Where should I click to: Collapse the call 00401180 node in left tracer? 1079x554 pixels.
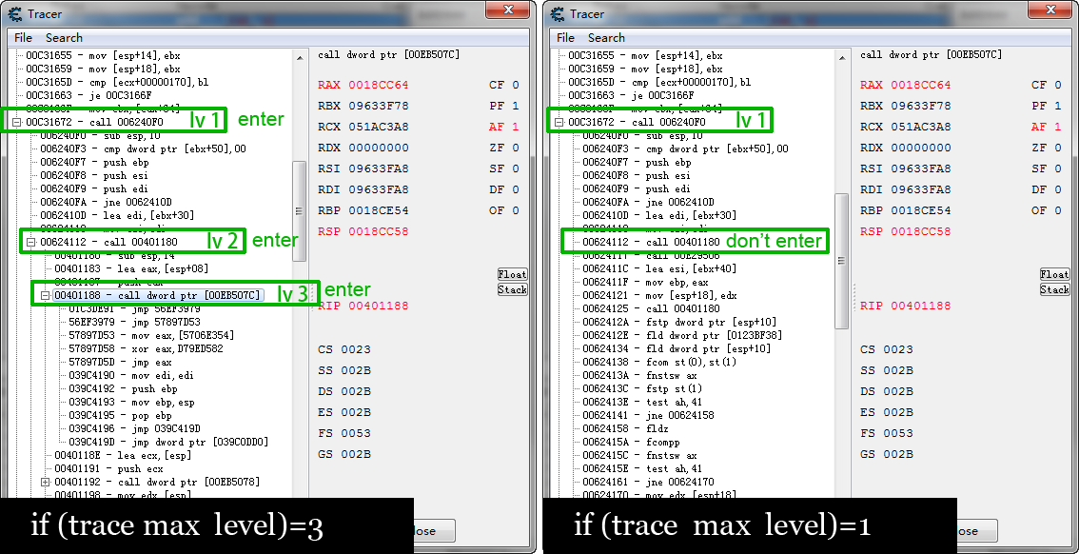(31, 243)
